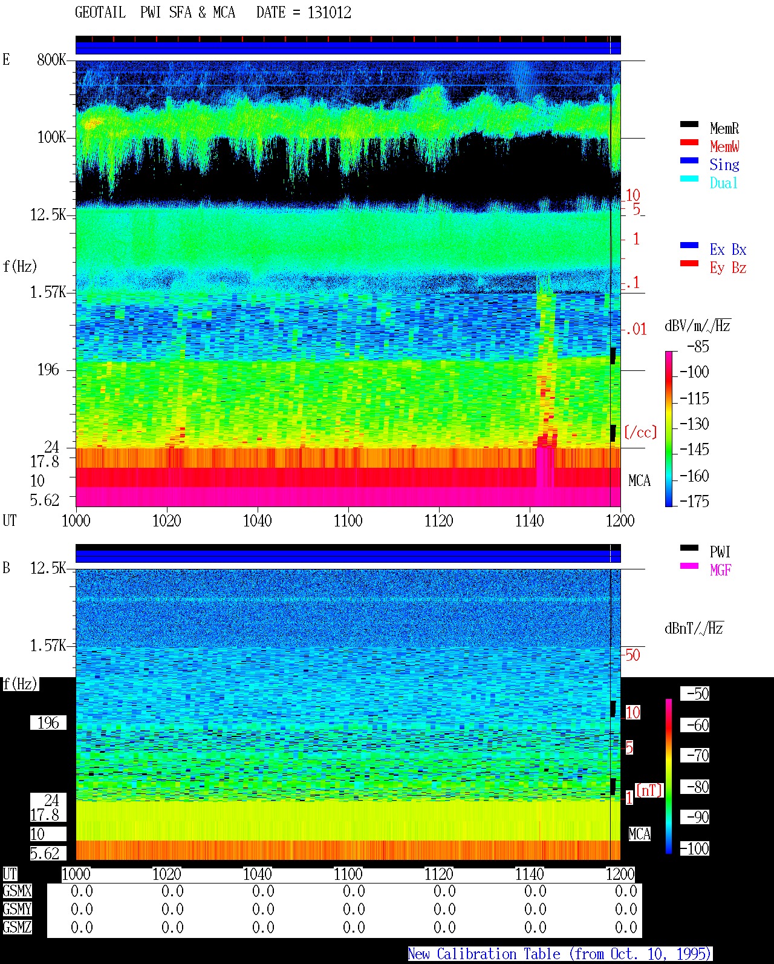
Task: Click the MCA label beside E panel
Action: tap(639, 481)
